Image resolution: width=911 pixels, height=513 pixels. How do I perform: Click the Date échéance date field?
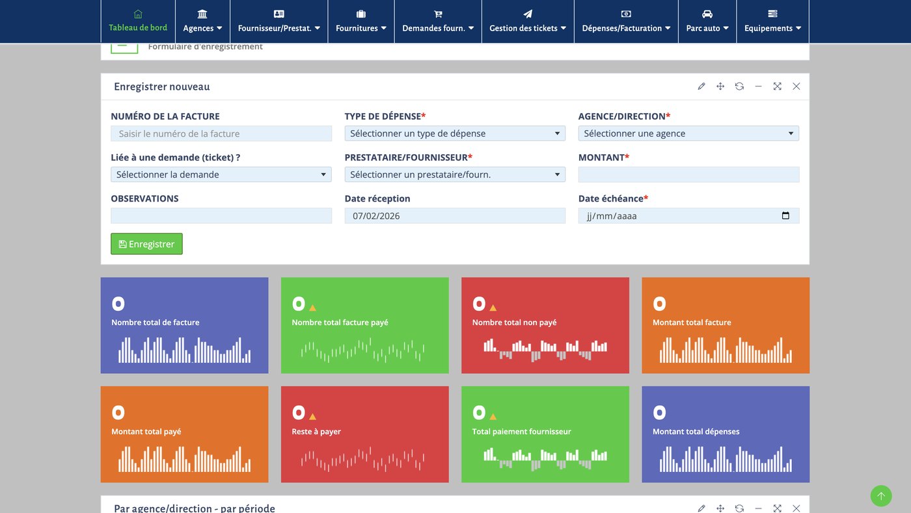688,216
